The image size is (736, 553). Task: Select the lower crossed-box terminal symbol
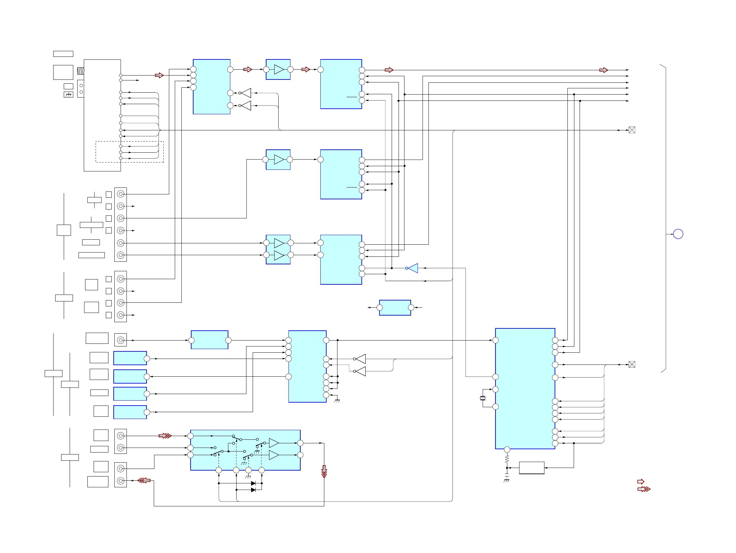632,365
